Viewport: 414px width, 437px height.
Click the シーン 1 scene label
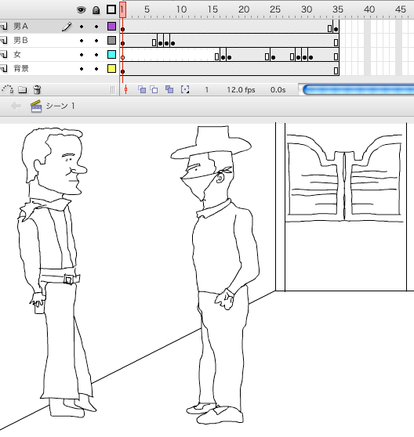pyautogui.click(x=60, y=106)
